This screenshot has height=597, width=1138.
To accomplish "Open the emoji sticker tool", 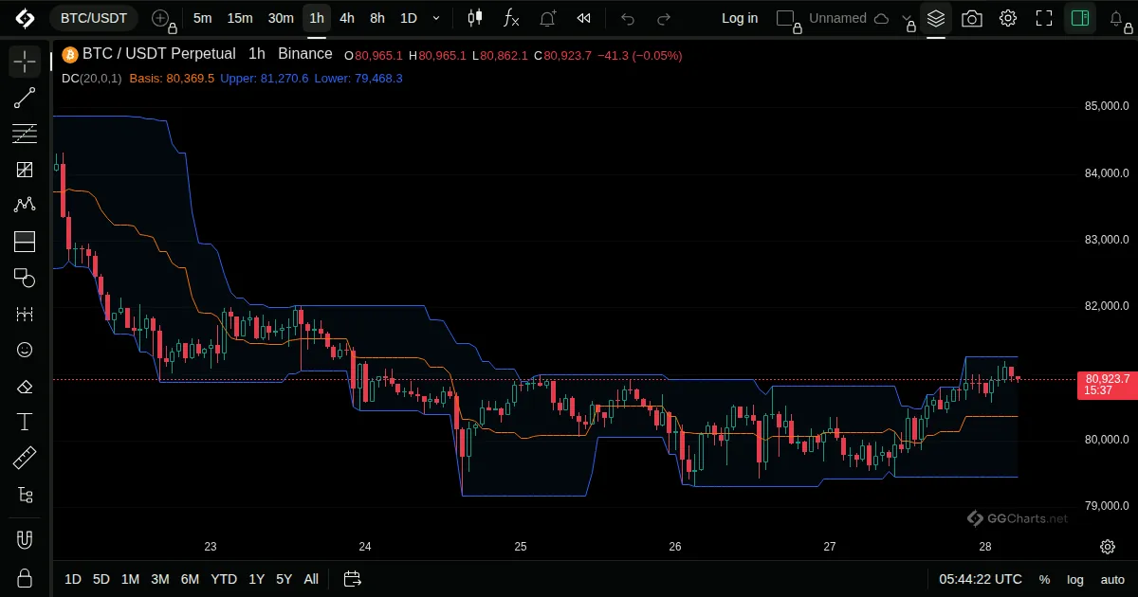I will (x=25, y=350).
